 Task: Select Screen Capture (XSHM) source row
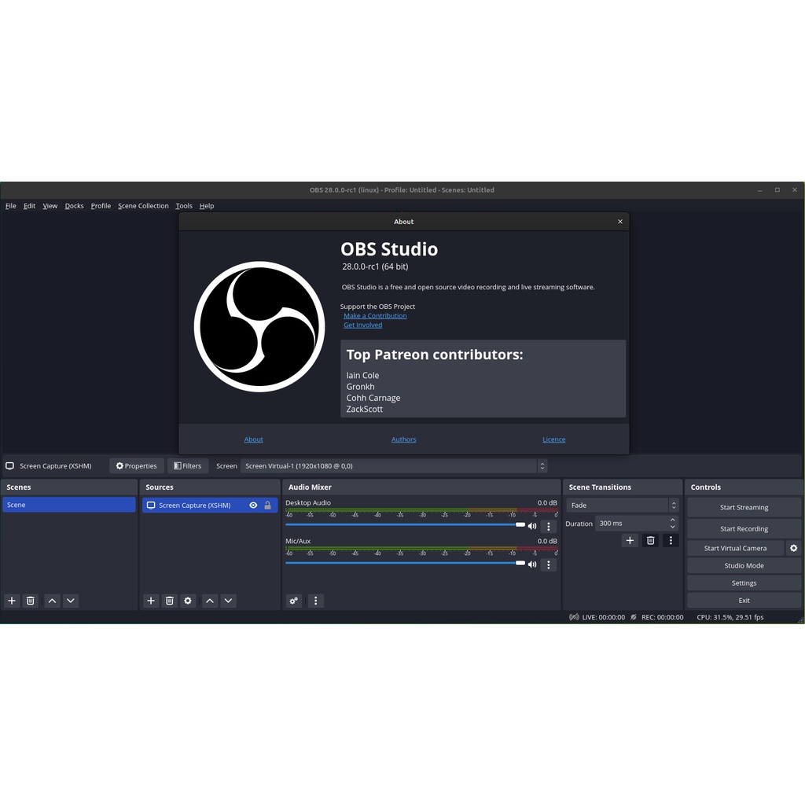click(x=210, y=505)
